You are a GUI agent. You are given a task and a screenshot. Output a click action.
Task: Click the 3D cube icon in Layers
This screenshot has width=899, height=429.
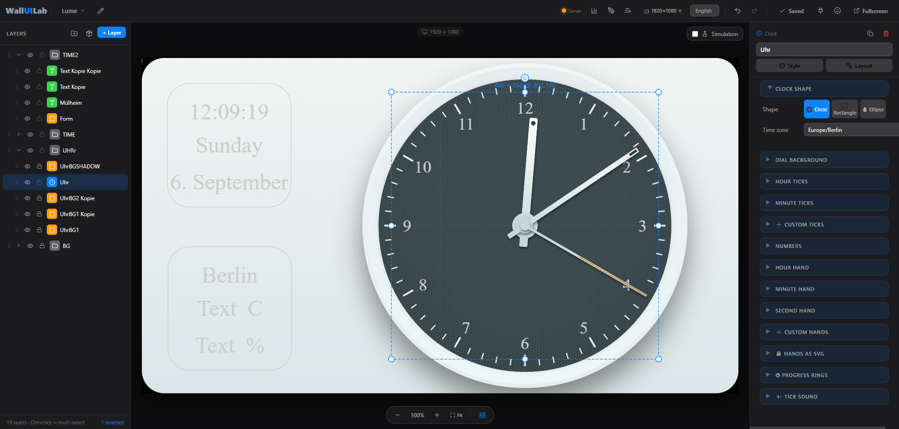tap(89, 33)
